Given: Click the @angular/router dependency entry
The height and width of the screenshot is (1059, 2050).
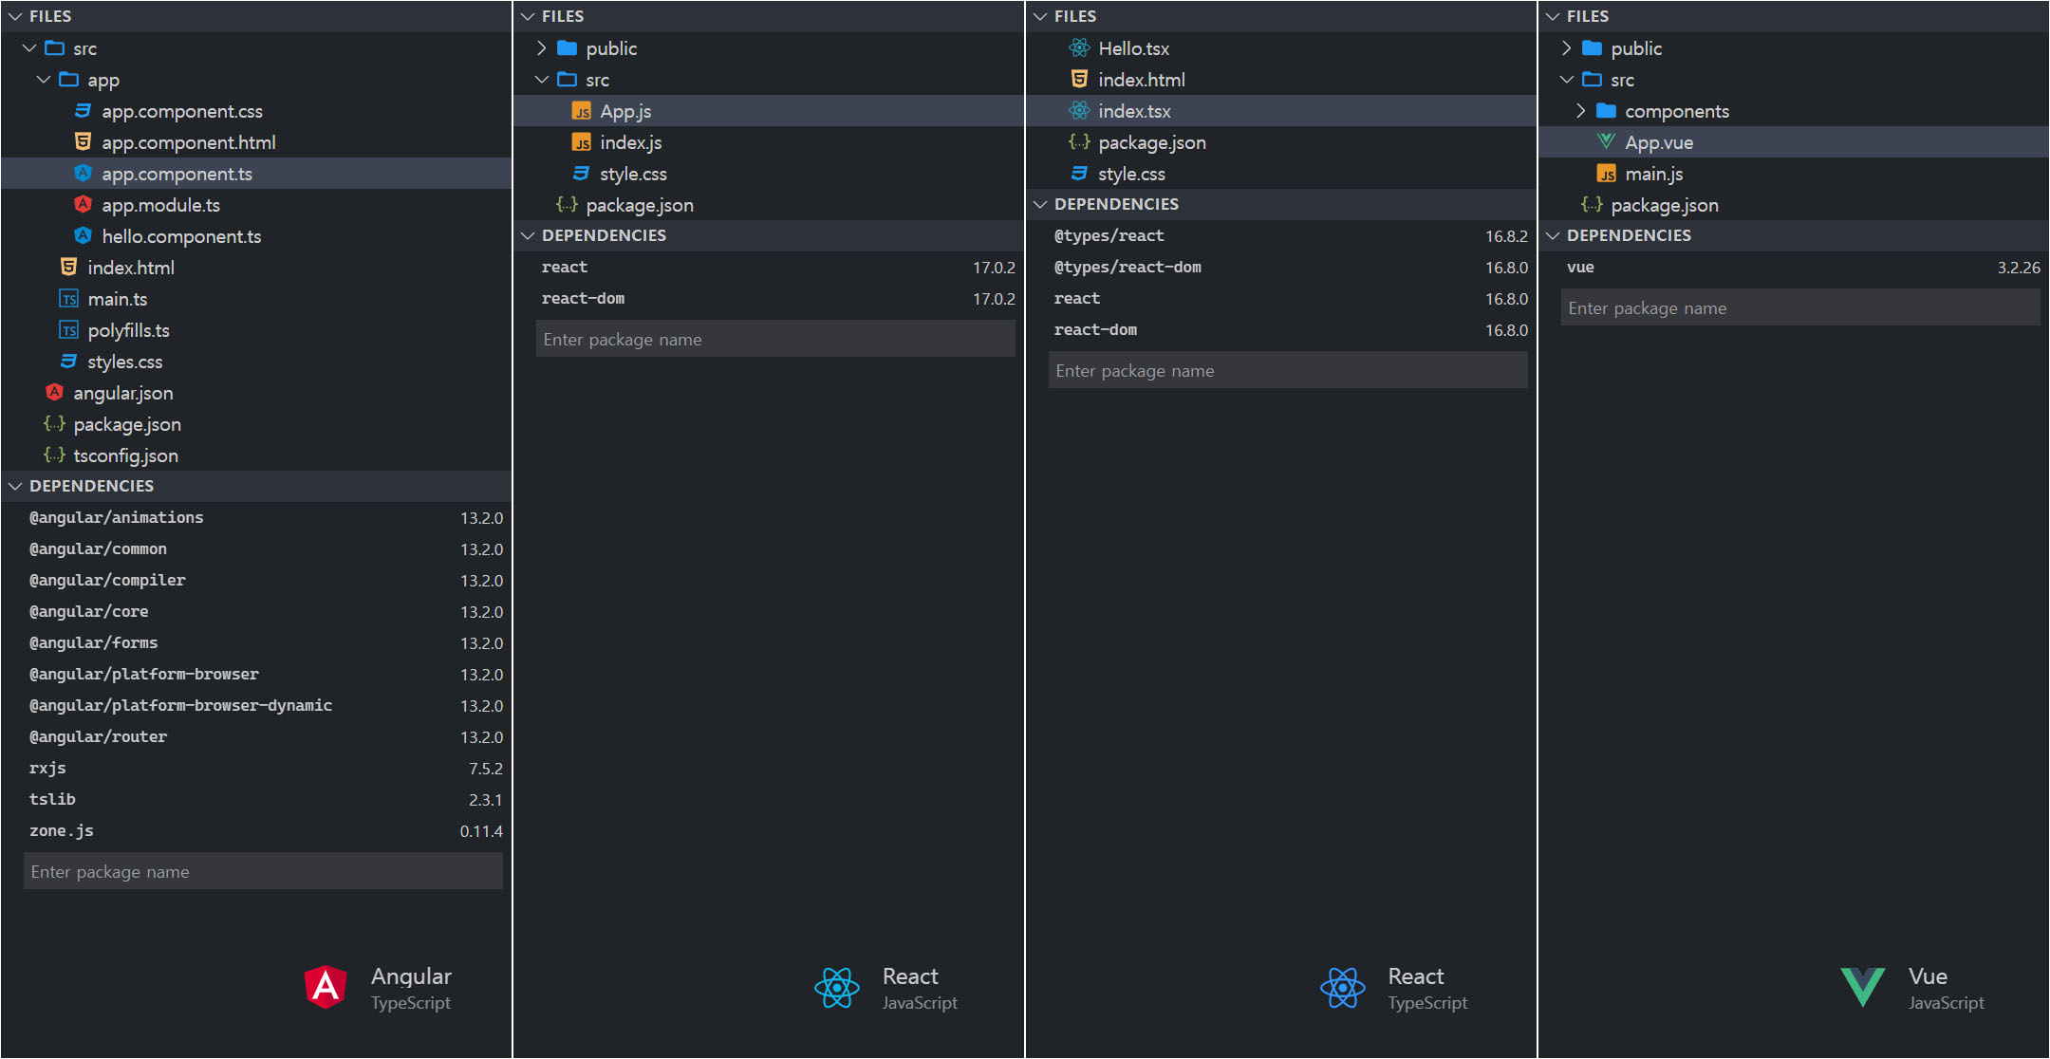Looking at the screenshot, I should pyautogui.click(x=98, y=736).
